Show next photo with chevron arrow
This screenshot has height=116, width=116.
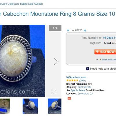click(56, 61)
